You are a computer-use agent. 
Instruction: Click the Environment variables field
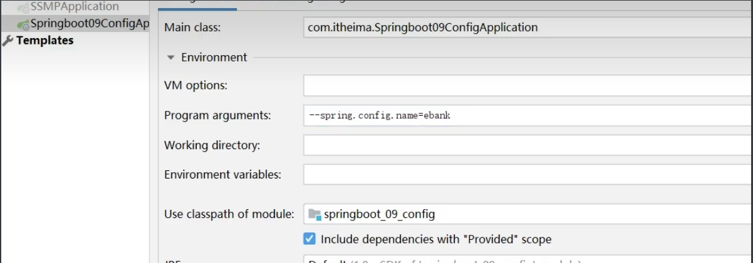pos(527,174)
